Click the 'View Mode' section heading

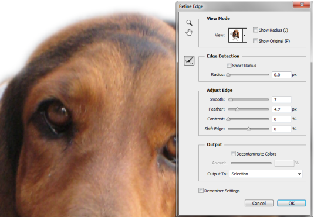(x=218, y=18)
